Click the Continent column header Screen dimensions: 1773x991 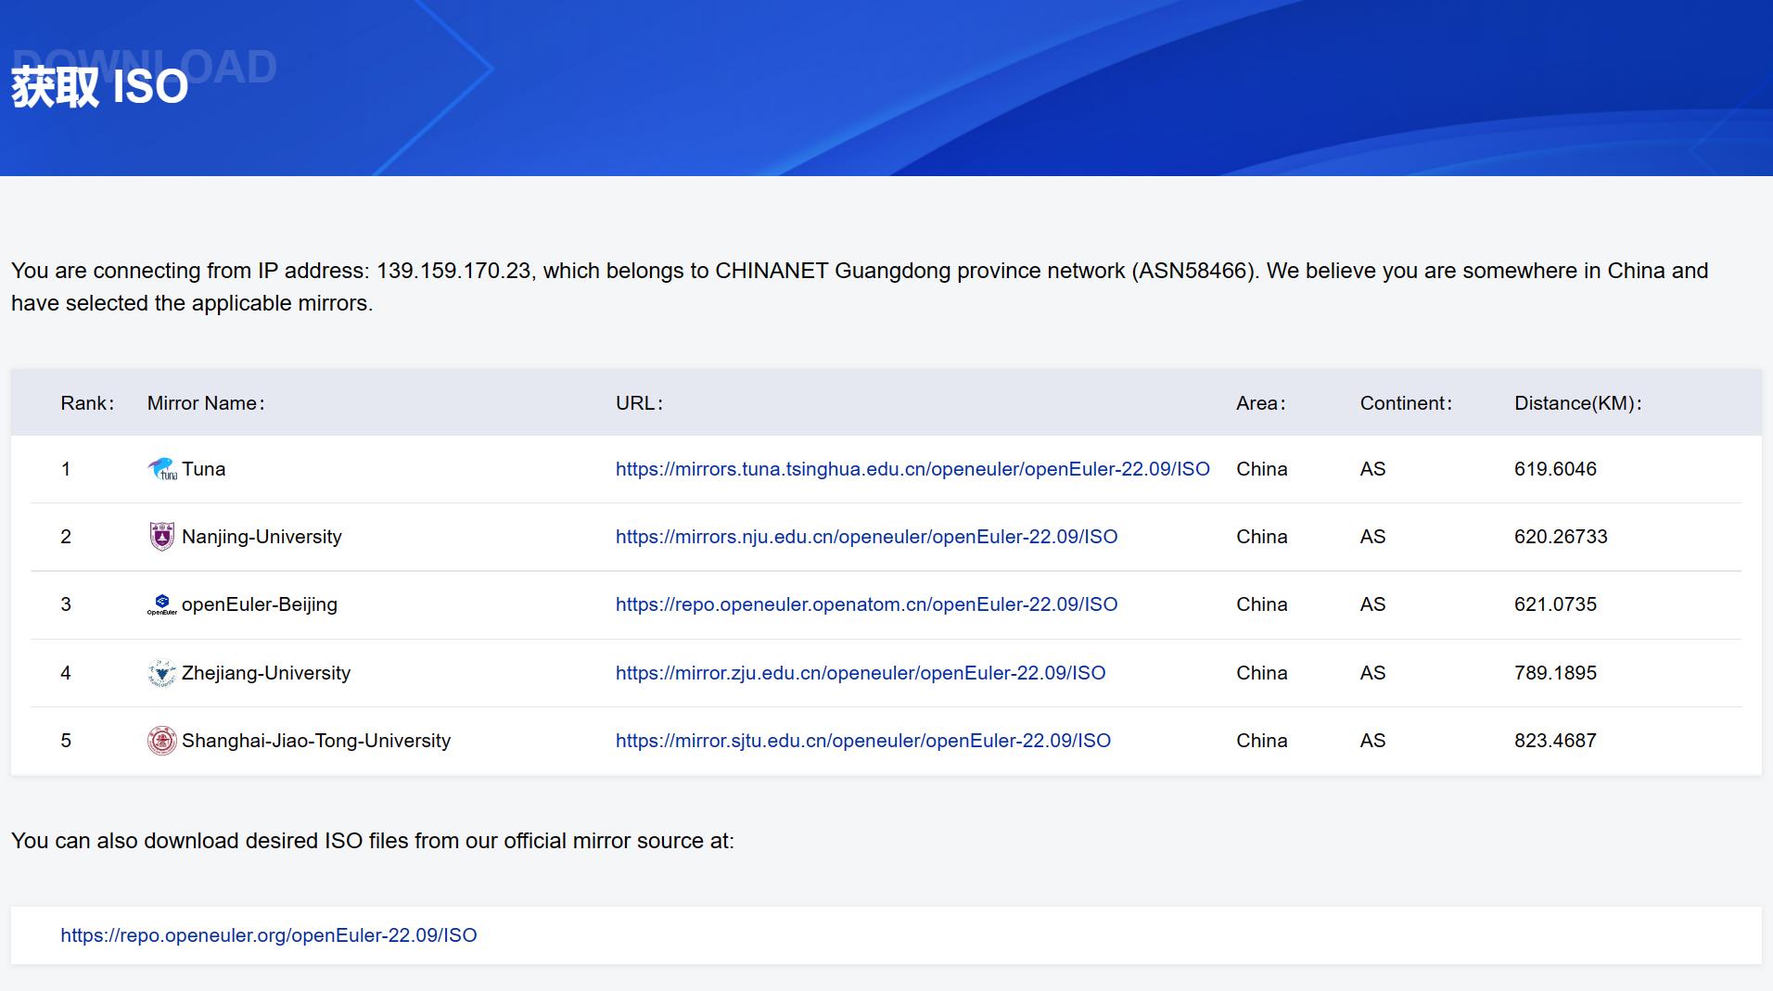click(1406, 403)
